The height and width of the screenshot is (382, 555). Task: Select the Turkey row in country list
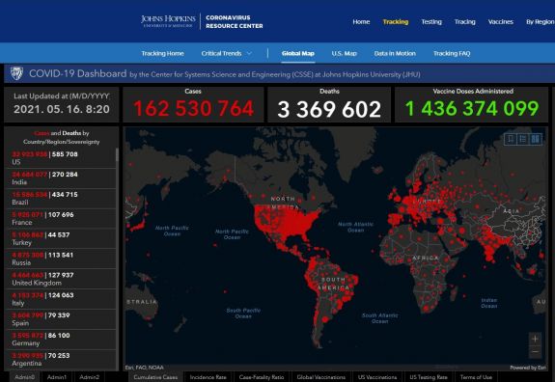(x=61, y=238)
